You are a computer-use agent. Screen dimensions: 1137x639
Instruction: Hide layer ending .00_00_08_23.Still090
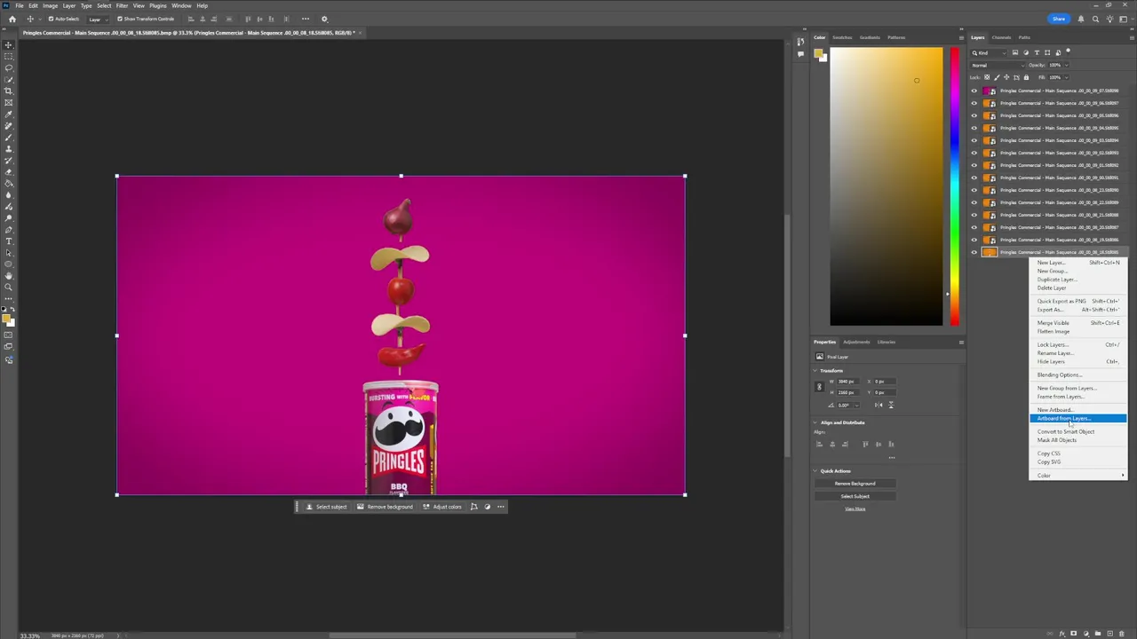[974, 190]
